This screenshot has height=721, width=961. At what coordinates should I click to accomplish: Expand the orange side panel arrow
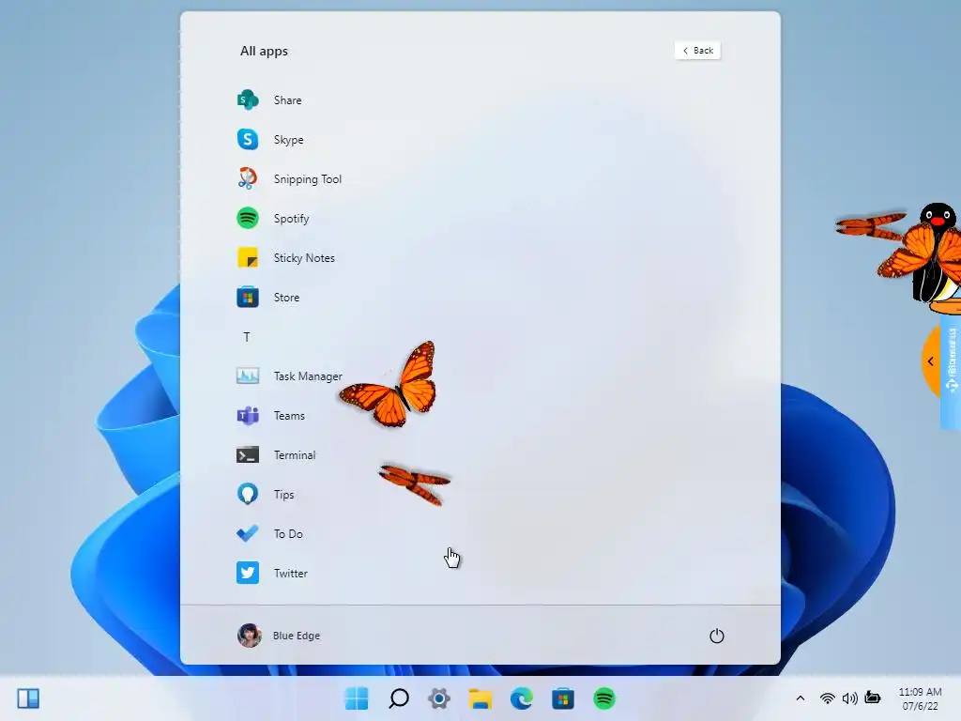930,361
